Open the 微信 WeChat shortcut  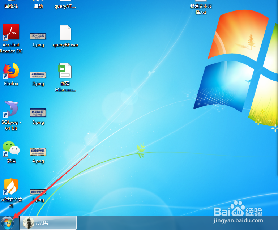click(x=11, y=152)
